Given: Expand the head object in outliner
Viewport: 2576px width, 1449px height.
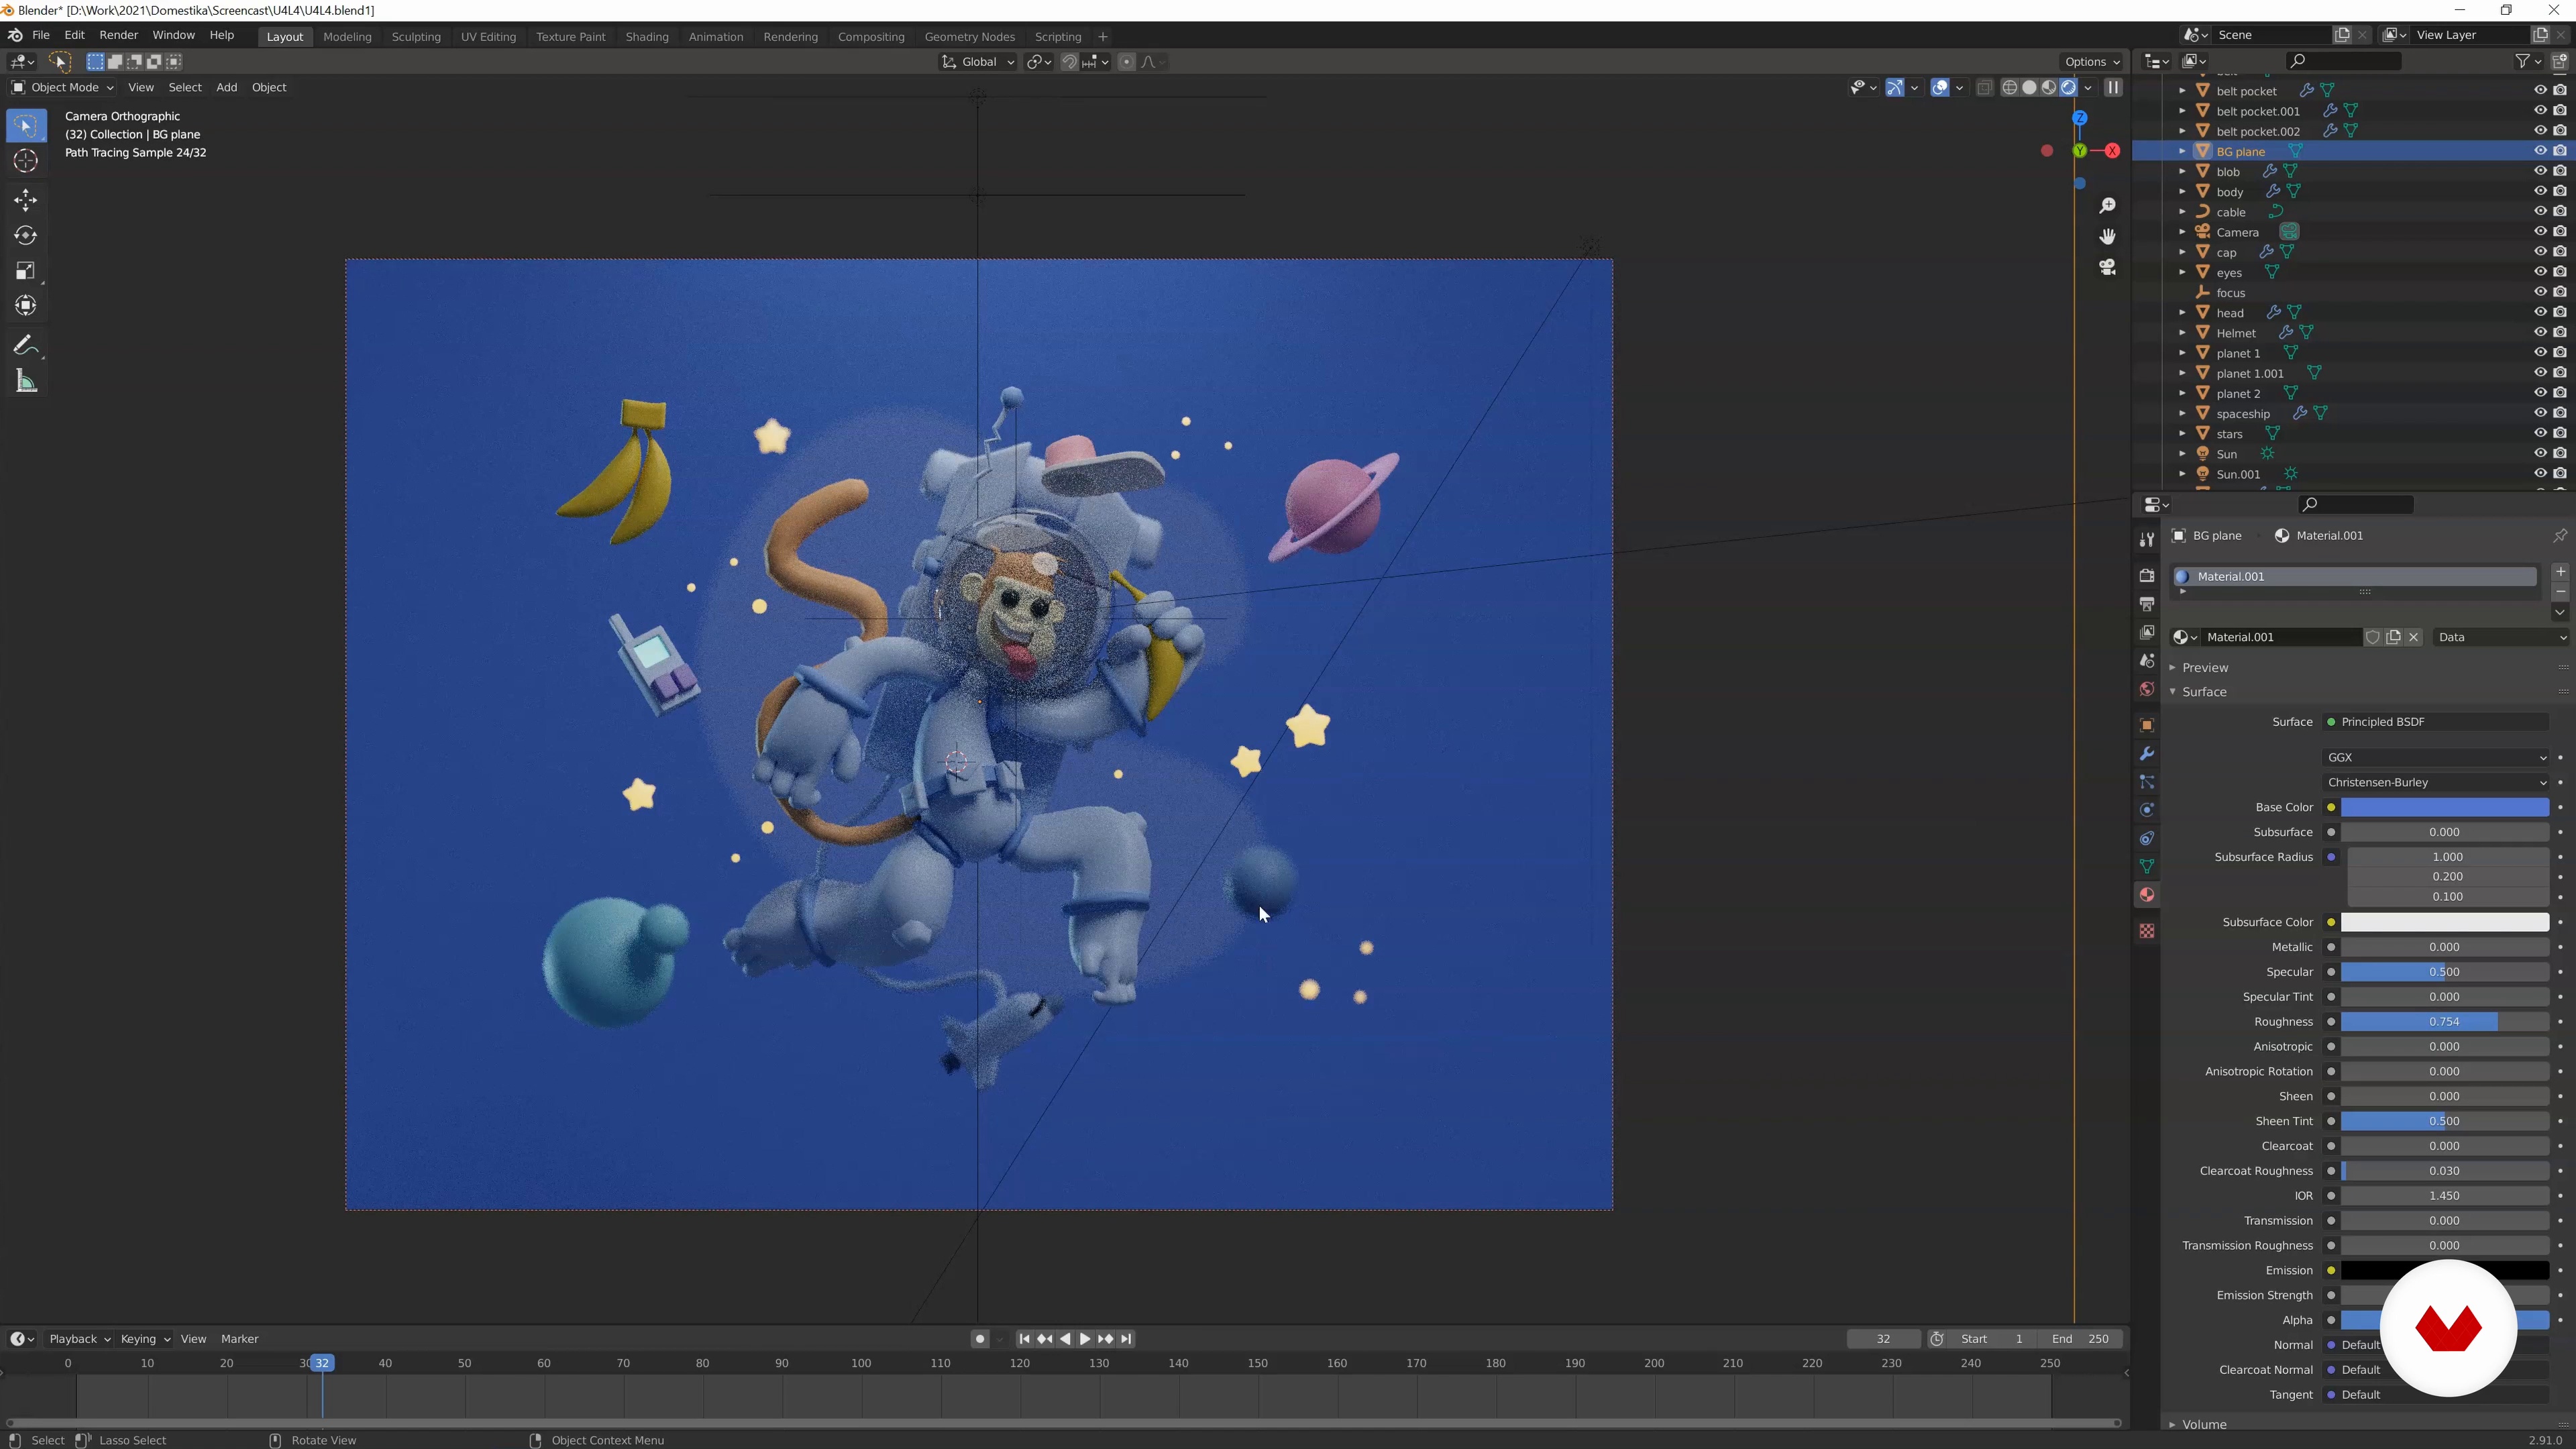Looking at the screenshot, I should point(2182,313).
